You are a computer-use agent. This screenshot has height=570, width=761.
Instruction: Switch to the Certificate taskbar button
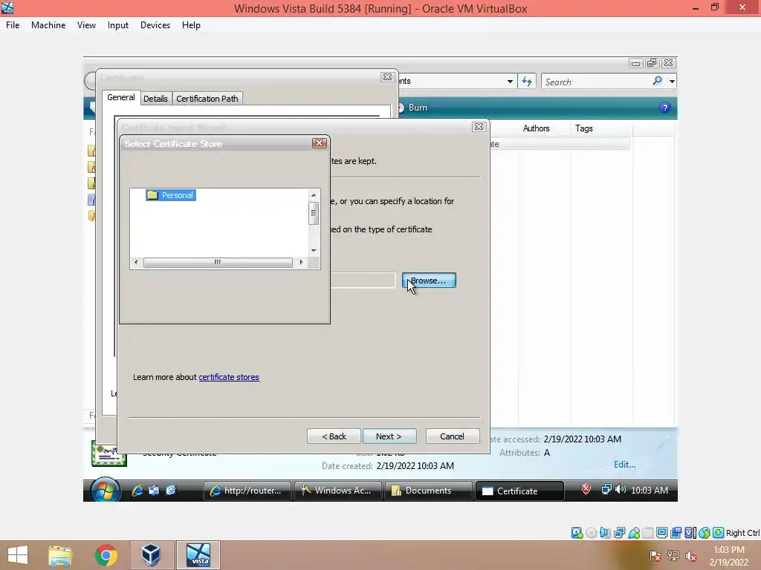(x=519, y=491)
